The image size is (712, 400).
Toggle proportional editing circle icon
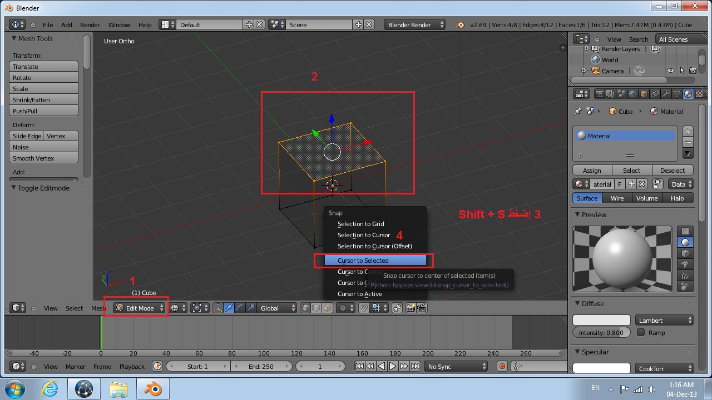[345, 308]
